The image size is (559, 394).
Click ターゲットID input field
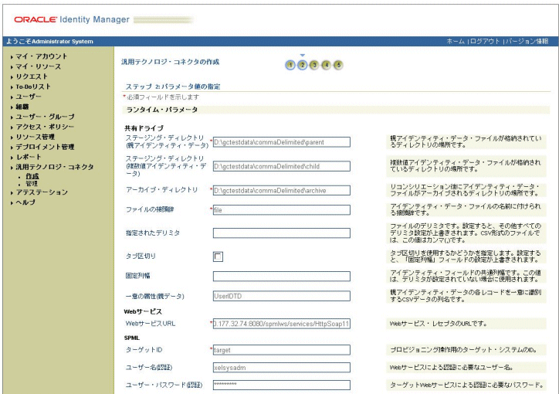[282, 350]
